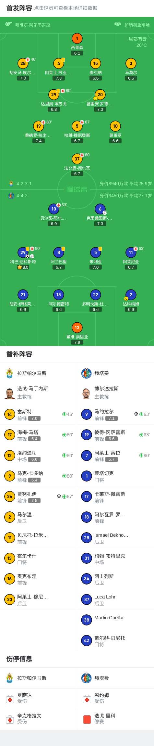Click the 4-2-3-1 formation label
Image resolution: width=154 pixels, height=746 pixels.
click(24, 184)
